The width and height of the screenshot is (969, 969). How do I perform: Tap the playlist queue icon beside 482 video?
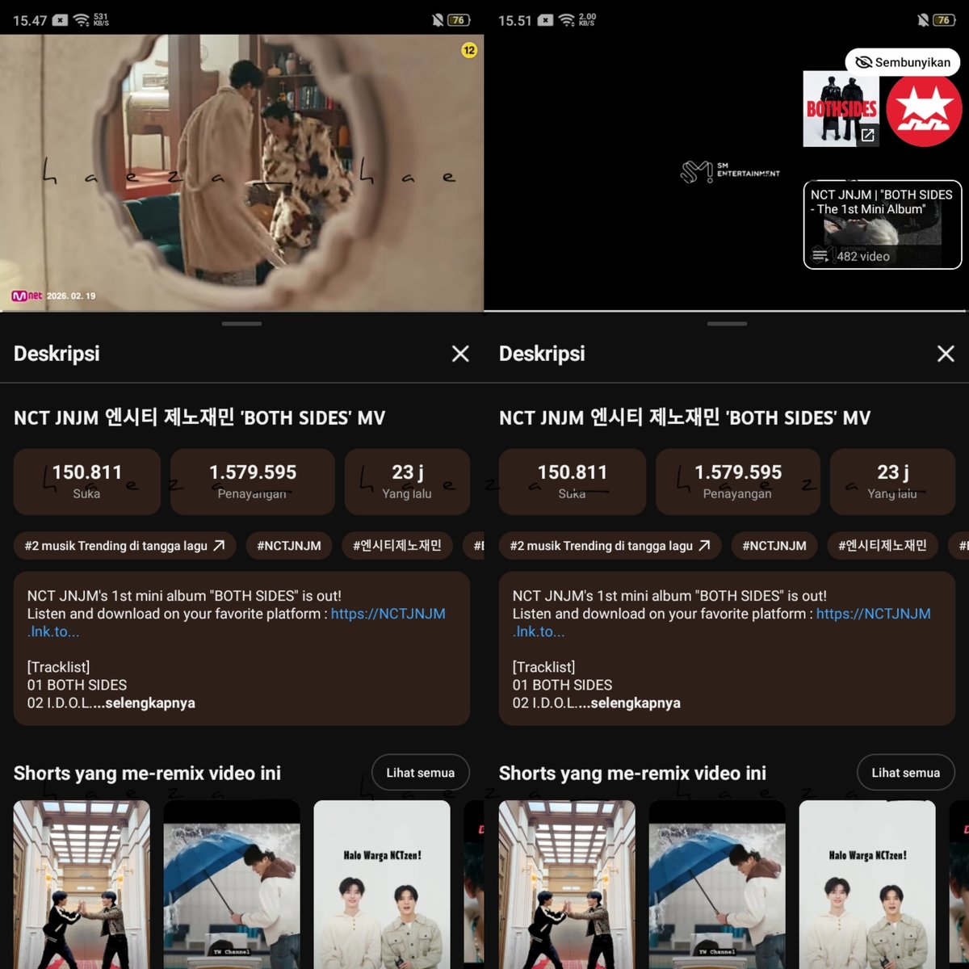820,256
